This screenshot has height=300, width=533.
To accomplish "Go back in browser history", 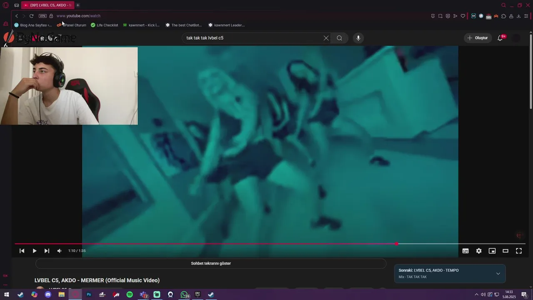I will (x=17, y=16).
